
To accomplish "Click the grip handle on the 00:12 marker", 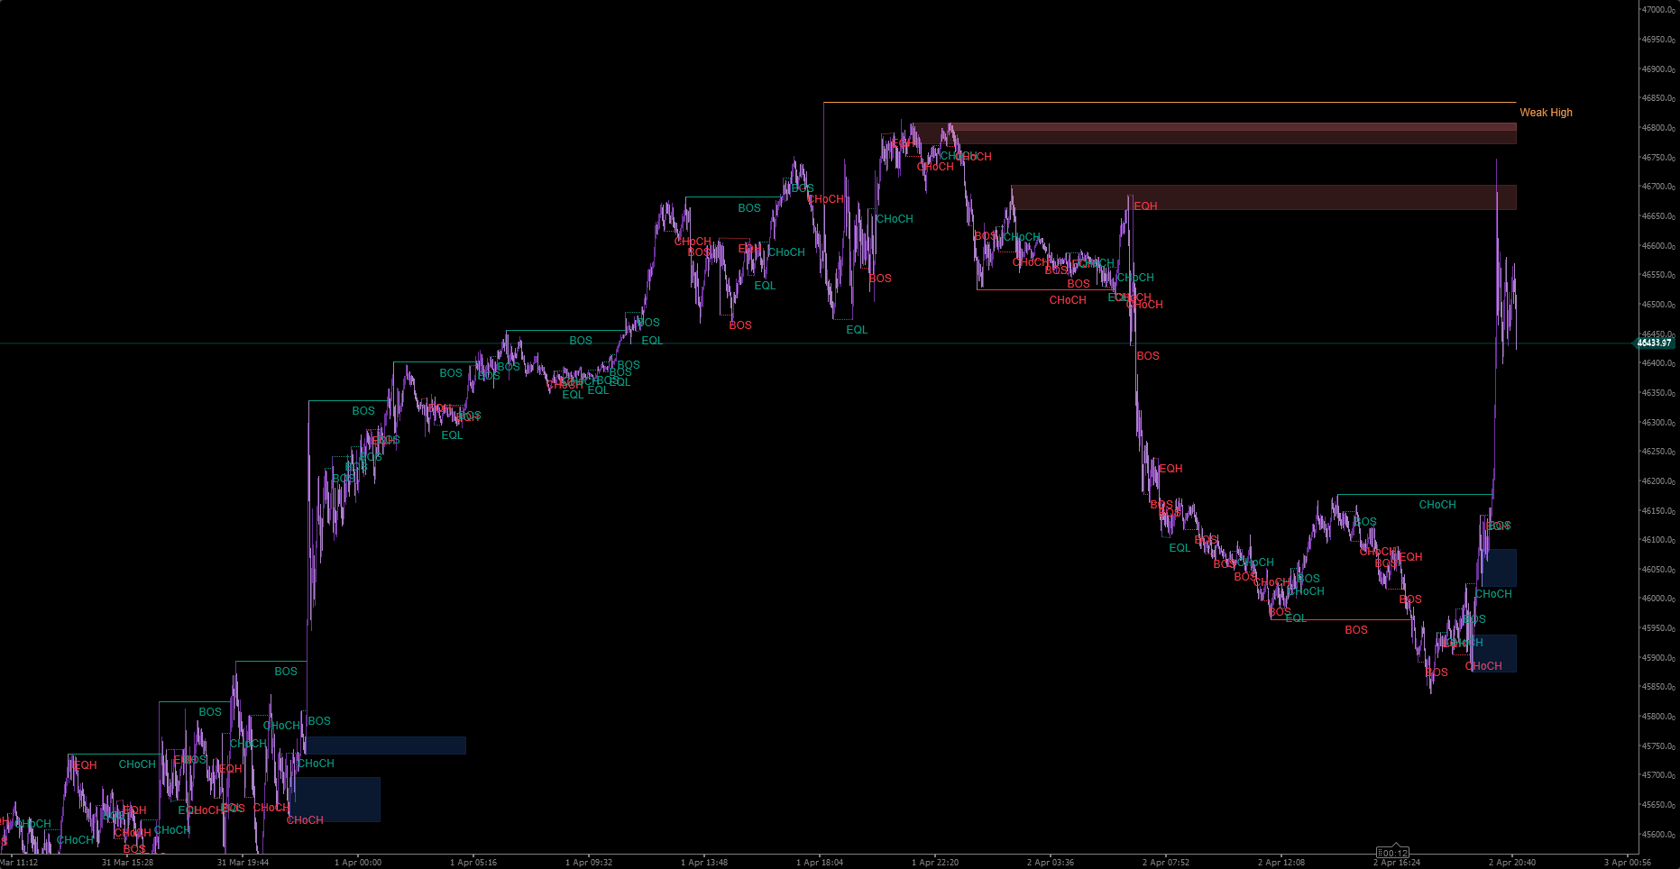I will 1381,853.
